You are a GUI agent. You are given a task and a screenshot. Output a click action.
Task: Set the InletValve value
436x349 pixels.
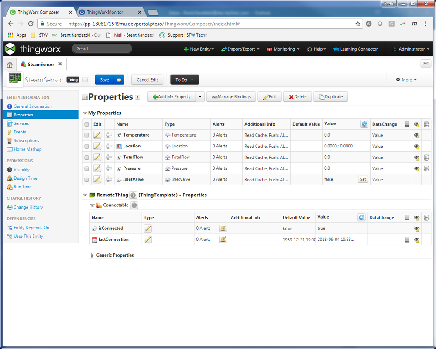pos(363,179)
